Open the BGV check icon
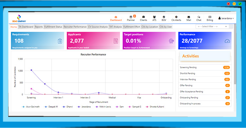Image resolution: width=246 pixels, height=128 pixels. pyautogui.click(x=164, y=17)
